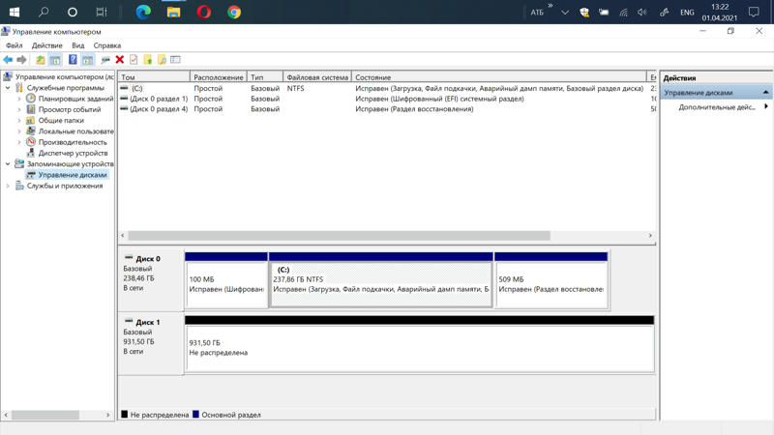
Task: Open the Вид menu
Action: 78,45
